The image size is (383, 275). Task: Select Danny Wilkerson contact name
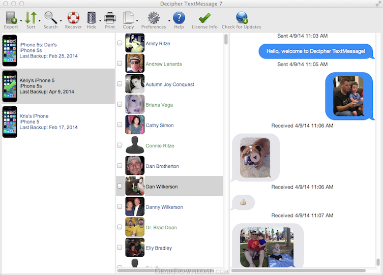click(164, 207)
